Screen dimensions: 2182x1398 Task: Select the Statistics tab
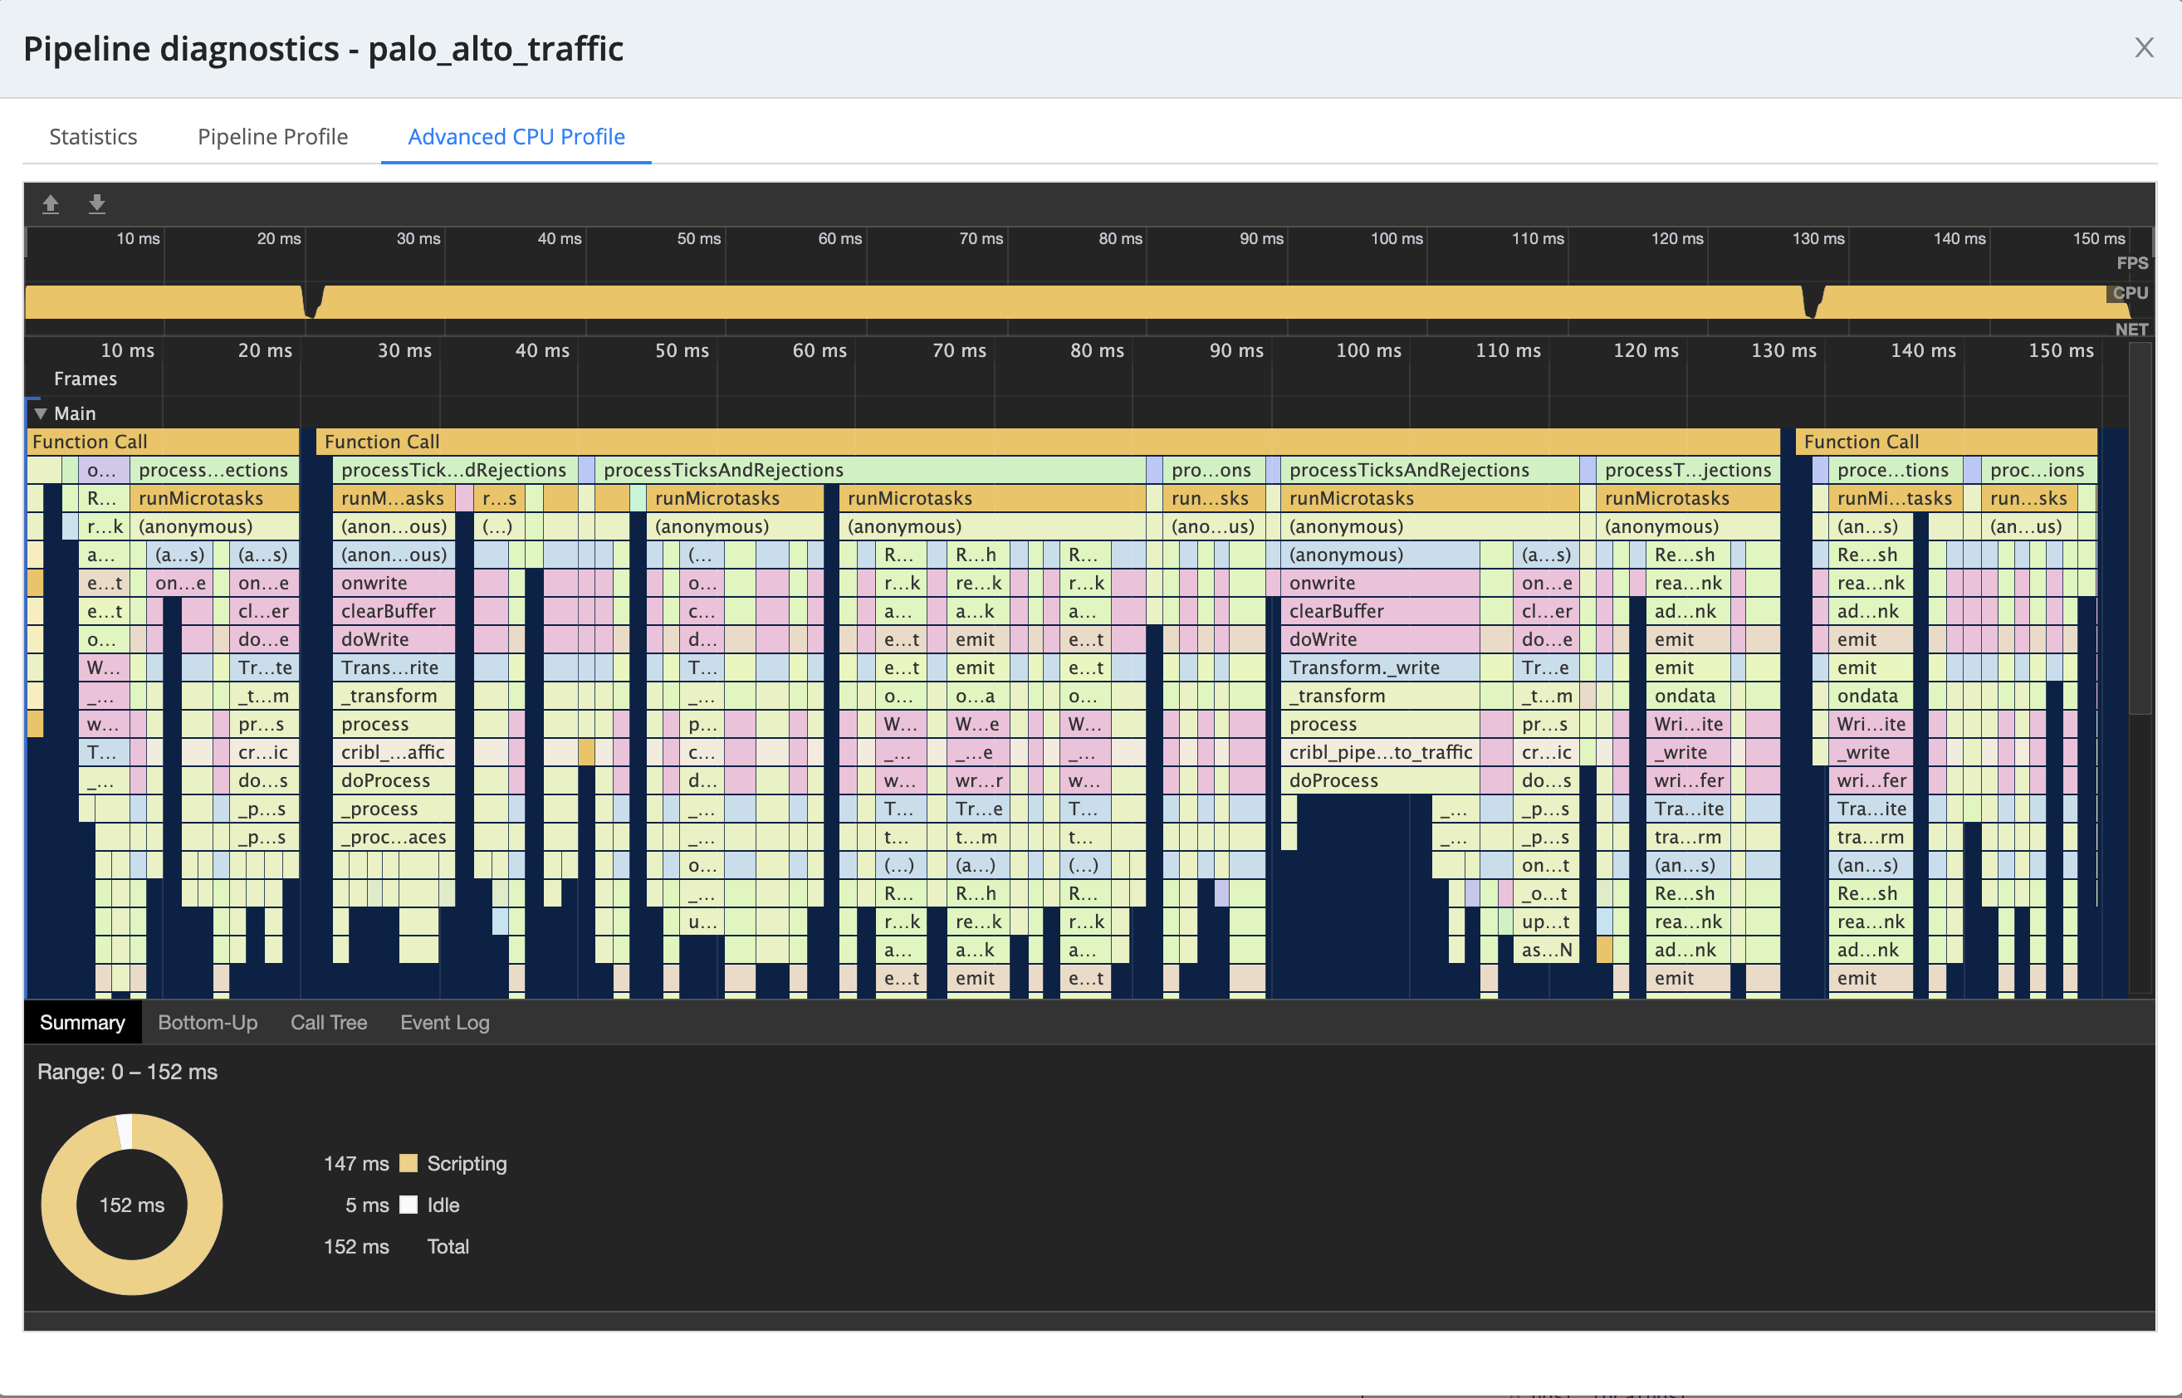(94, 136)
